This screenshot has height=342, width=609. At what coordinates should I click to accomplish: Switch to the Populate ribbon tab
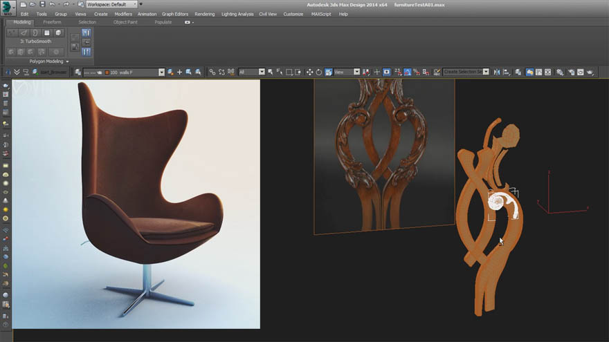(x=163, y=22)
